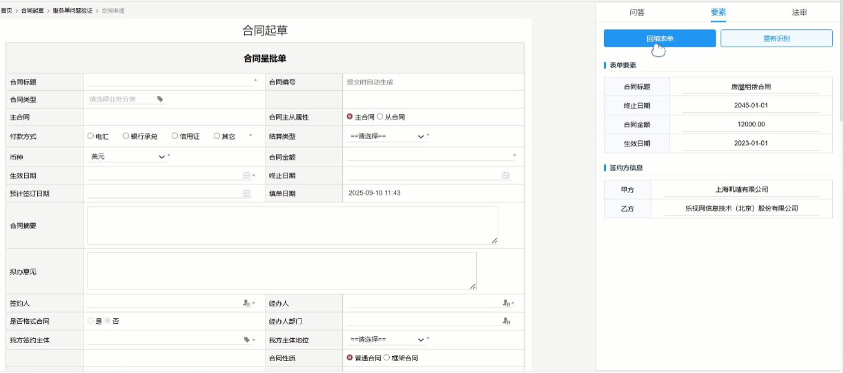
Task: Open calendar icon for 终止日期
Action: (506, 175)
